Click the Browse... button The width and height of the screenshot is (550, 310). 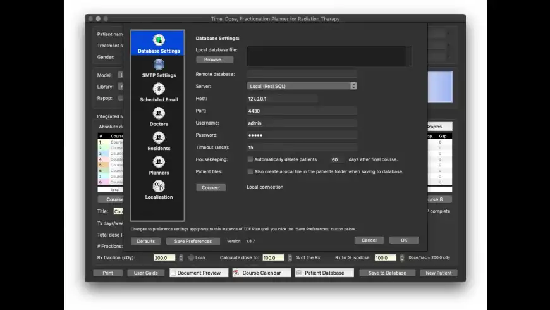[x=215, y=59]
